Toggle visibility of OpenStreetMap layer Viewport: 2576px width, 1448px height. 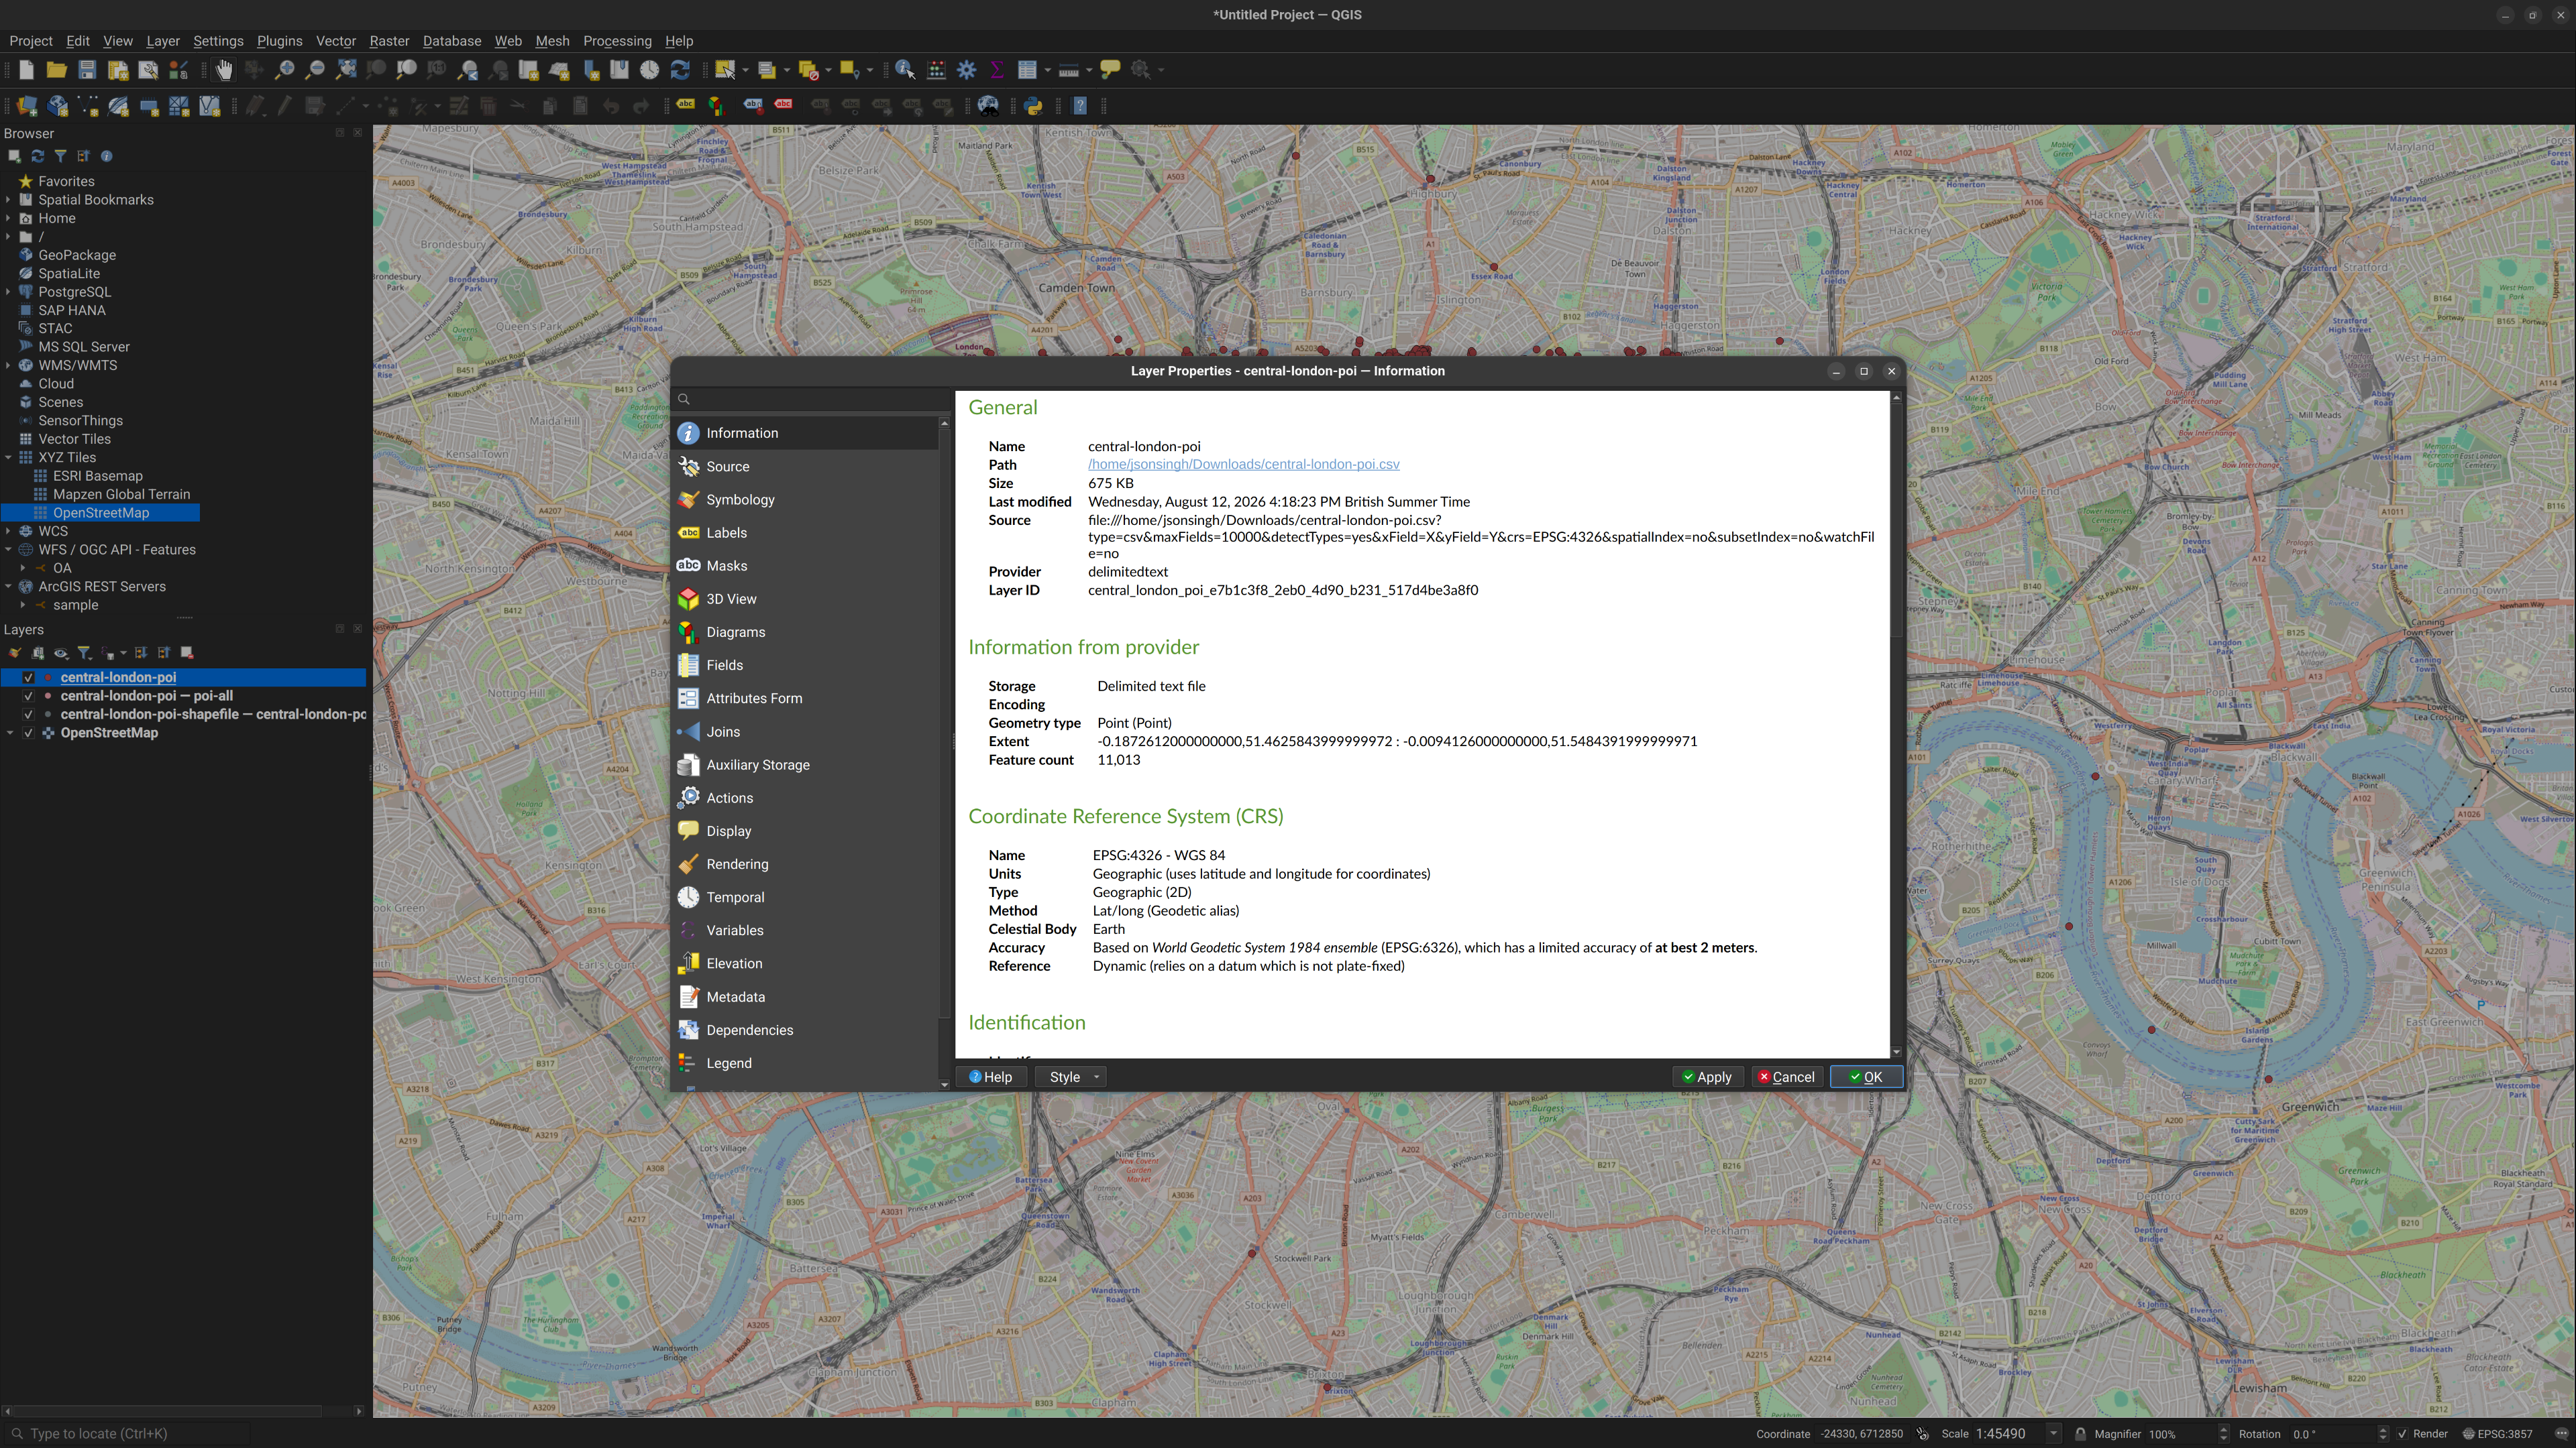click(28, 733)
